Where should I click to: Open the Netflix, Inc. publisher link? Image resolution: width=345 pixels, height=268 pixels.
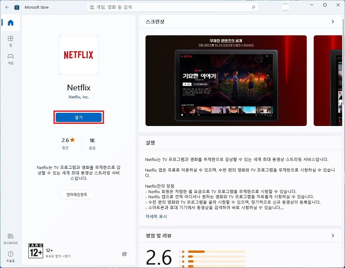coord(79,97)
